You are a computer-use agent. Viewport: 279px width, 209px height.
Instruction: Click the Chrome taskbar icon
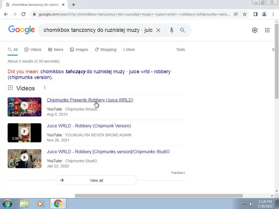[x=58, y=204]
